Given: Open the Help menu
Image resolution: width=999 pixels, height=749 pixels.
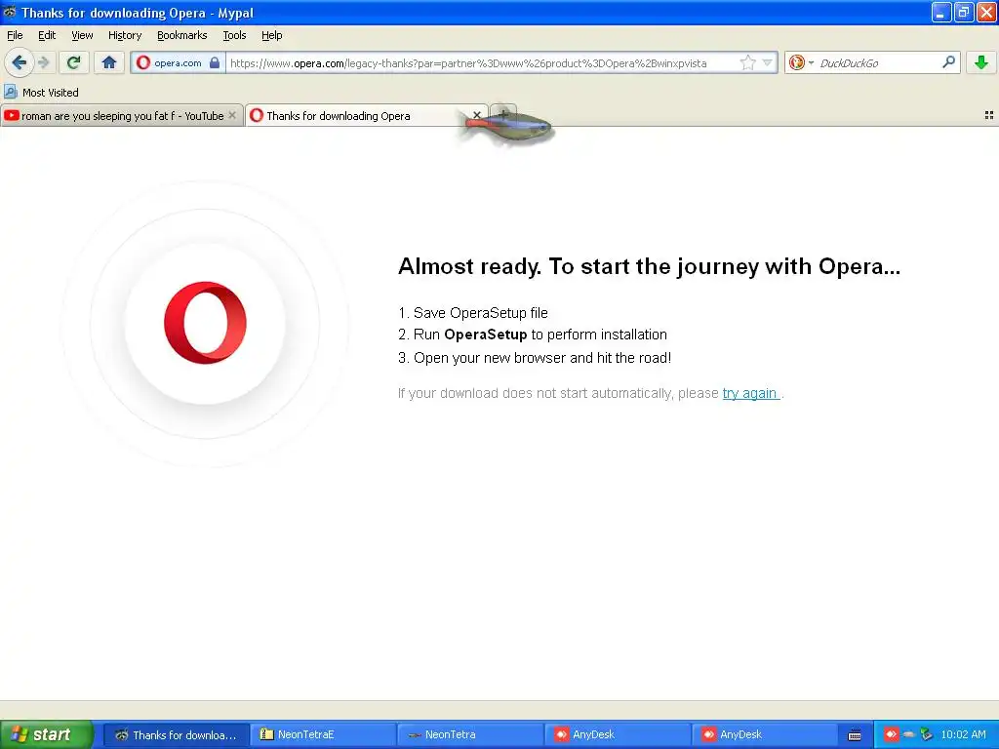Looking at the screenshot, I should coord(272,36).
